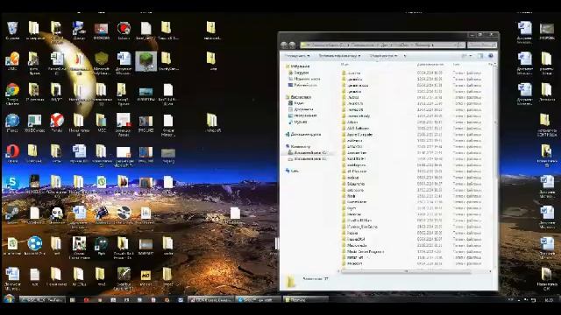Go forward in the Explorer window
Image resolution: width=561 pixels, height=315 pixels.
point(292,45)
